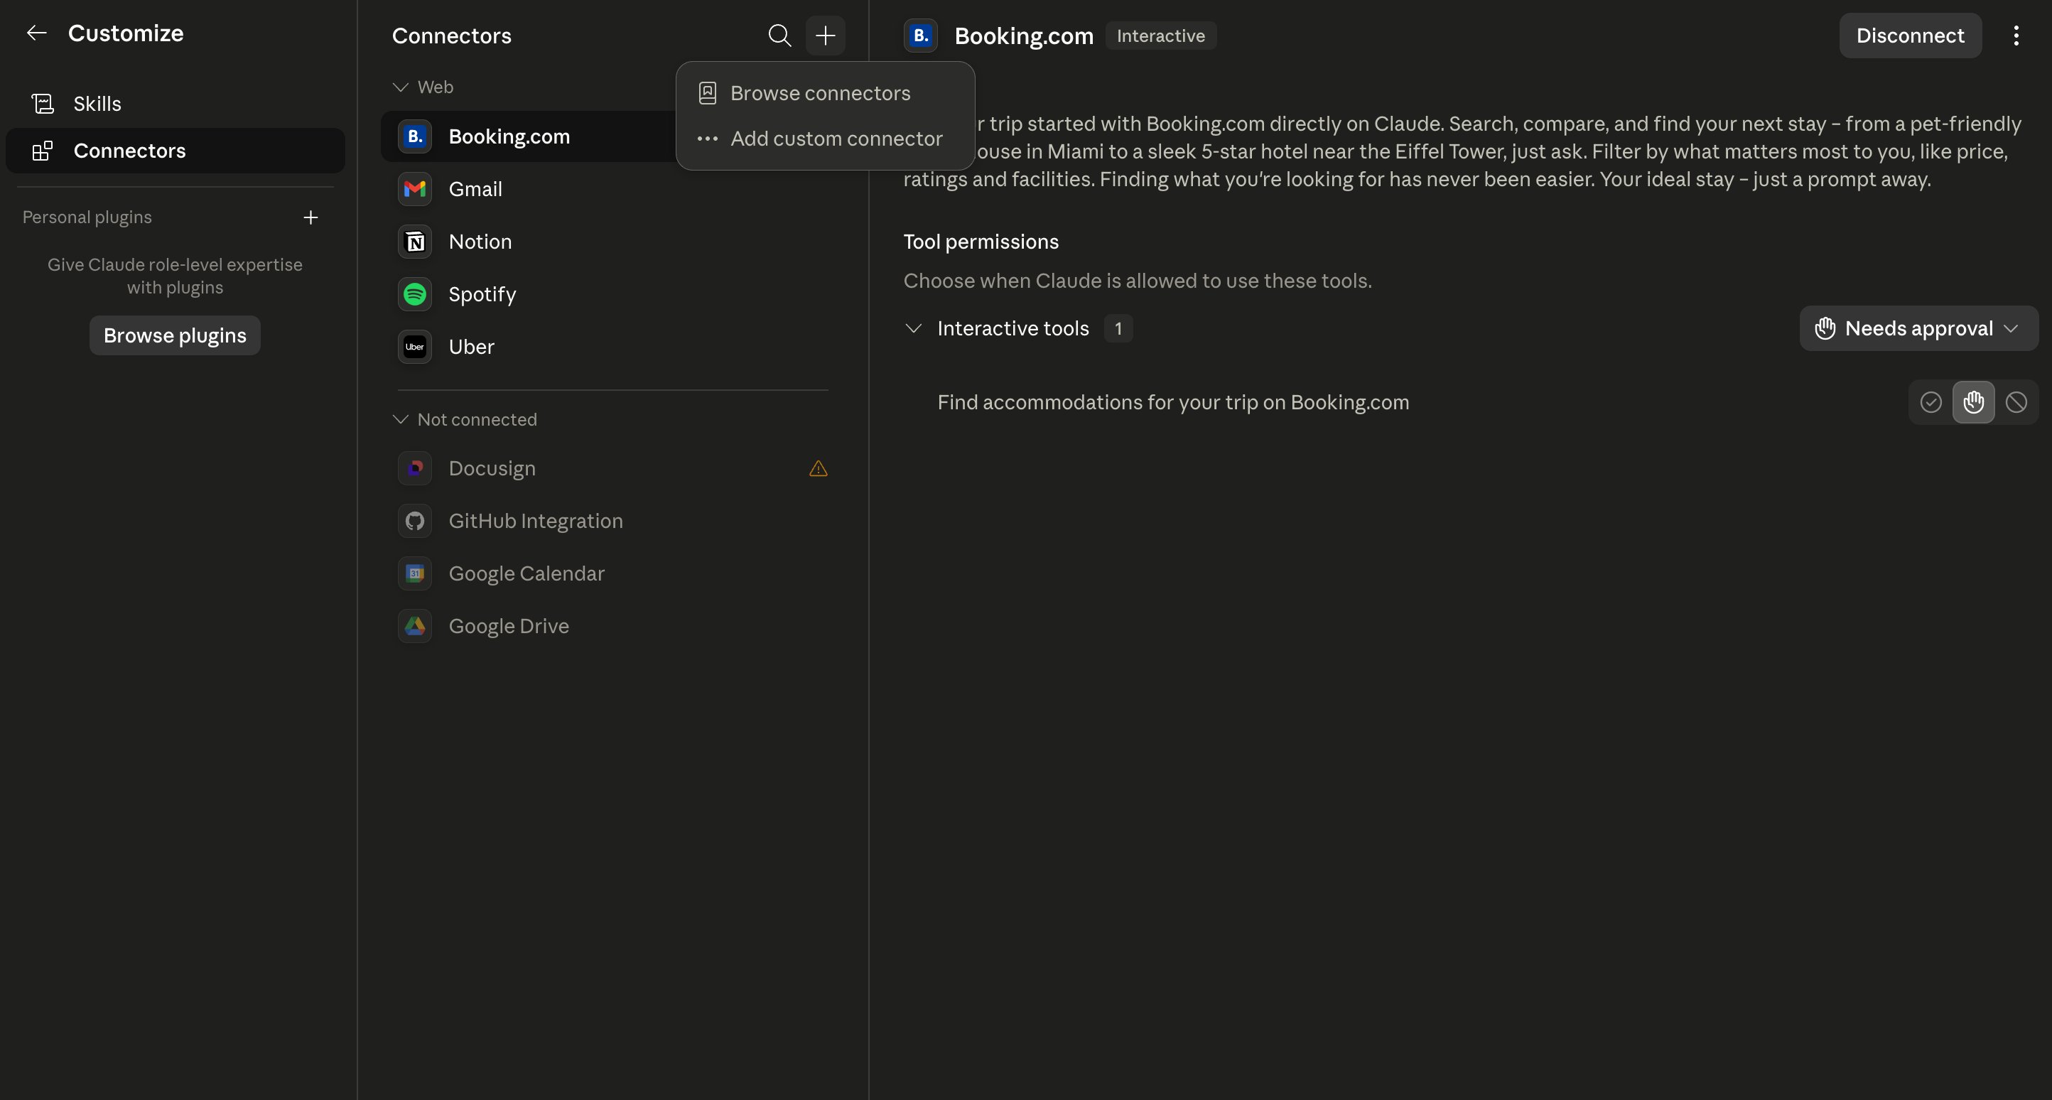The width and height of the screenshot is (2052, 1100).
Task: Click the Connectors panel title
Action: [x=452, y=36]
